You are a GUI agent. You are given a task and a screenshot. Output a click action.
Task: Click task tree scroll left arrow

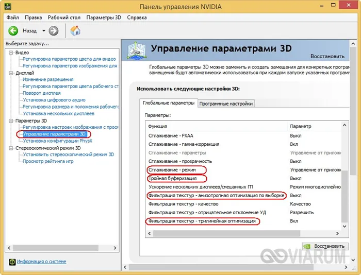pos(9,248)
